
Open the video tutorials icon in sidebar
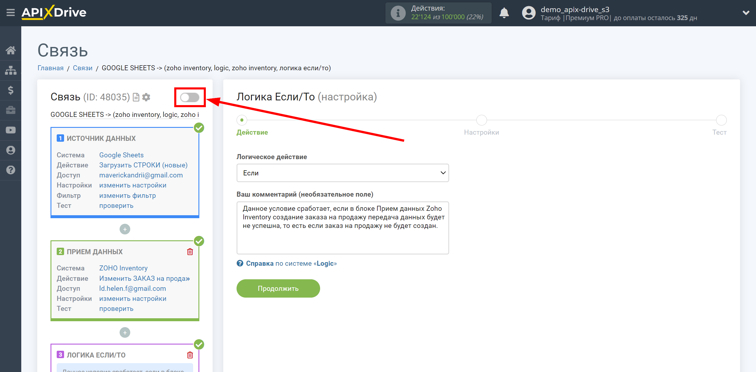pyautogui.click(x=11, y=130)
